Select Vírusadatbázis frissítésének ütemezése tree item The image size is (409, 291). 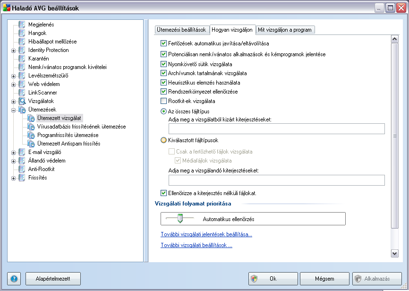(x=82, y=127)
